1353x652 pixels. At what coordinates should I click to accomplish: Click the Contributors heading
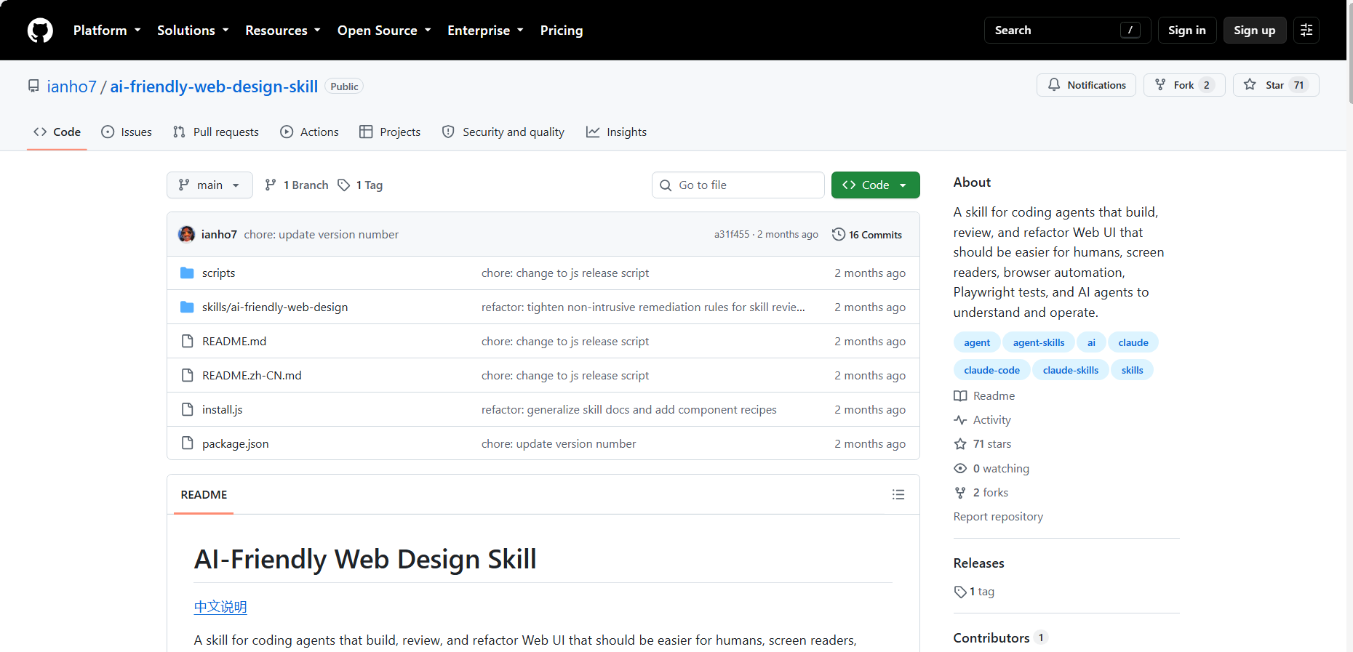(x=991, y=637)
